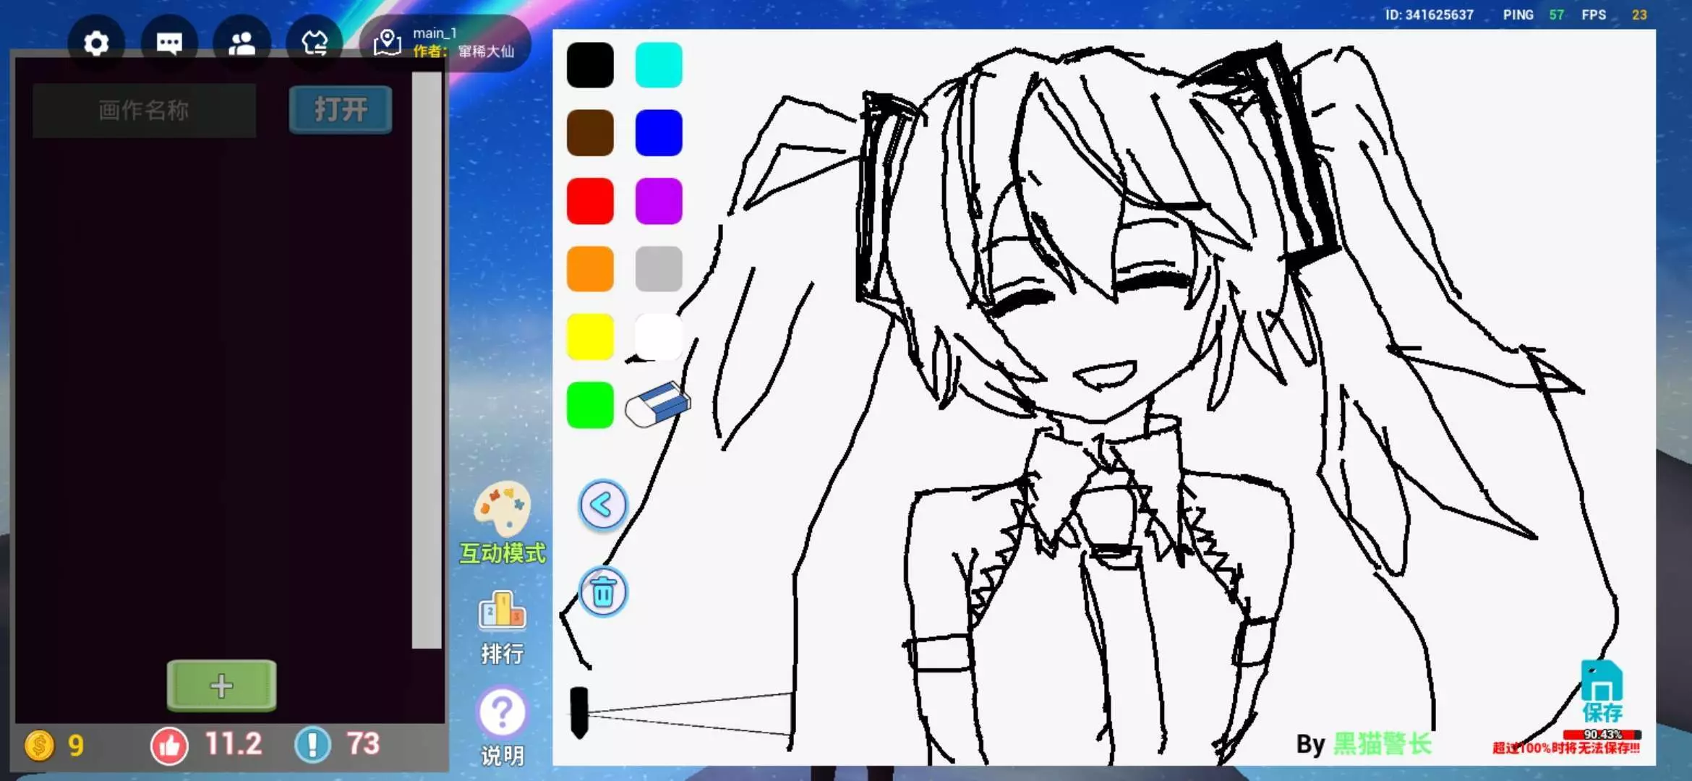
Task: Click the gray scrollbar in painting list
Action: [427, 359]
